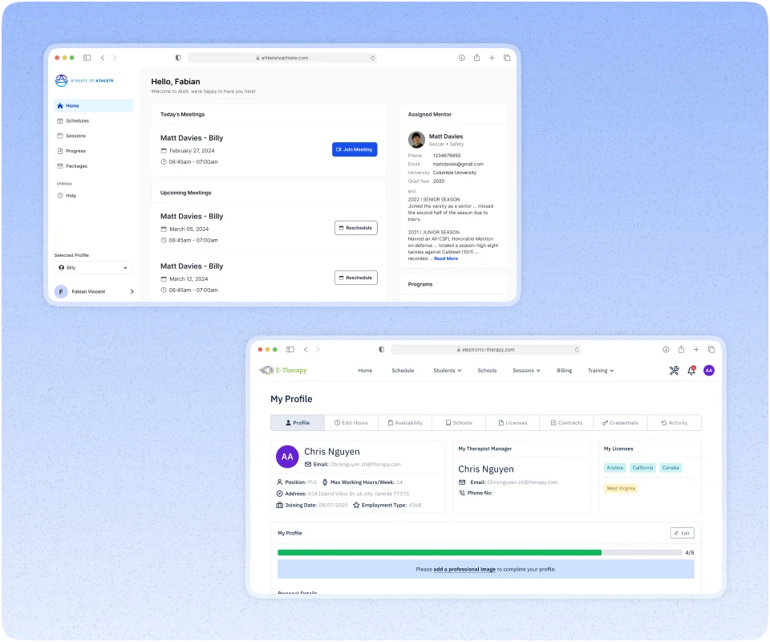Expand the Students dropdown menu
The width and height of the screenshot is (770, 642).
tap(448, 371)
